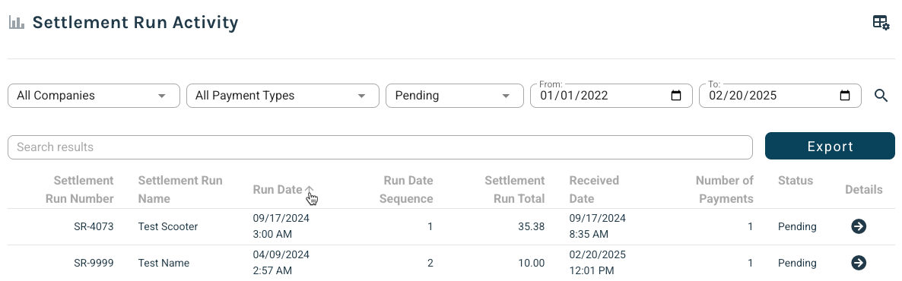Click bar chart icon beside page title
Screen dimensions: 902x281
point(17,23)
